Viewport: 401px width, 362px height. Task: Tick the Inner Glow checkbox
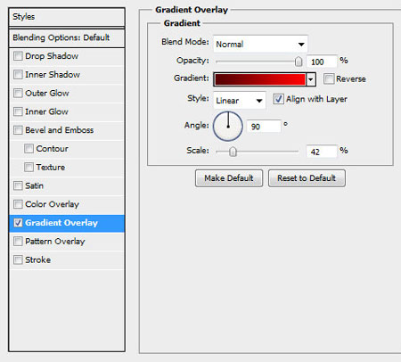pos(18,111)
